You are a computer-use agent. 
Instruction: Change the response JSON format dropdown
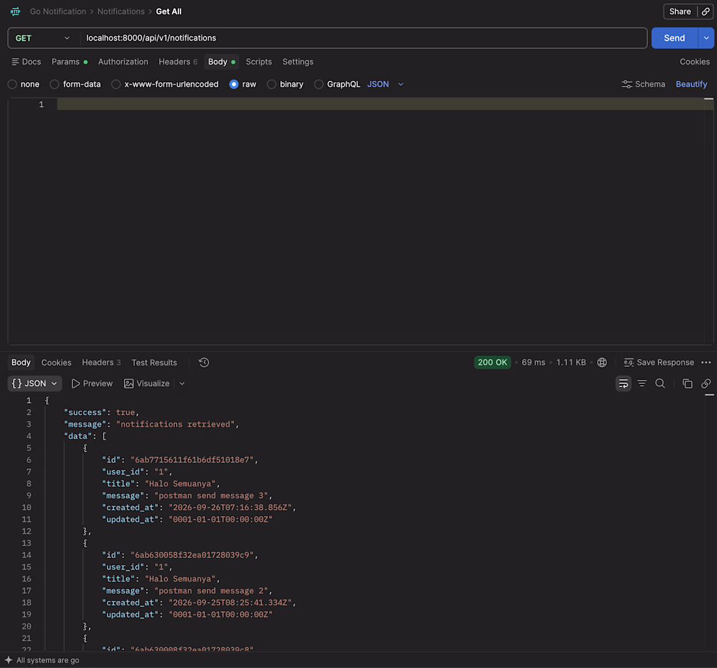[x=35, y=384]
